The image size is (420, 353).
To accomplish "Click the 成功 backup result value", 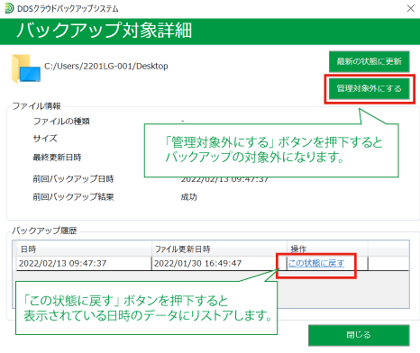I will (x=189, y=197).
